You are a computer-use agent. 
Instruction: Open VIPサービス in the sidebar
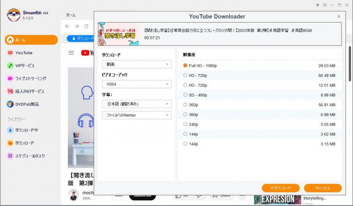click(25, 65)
